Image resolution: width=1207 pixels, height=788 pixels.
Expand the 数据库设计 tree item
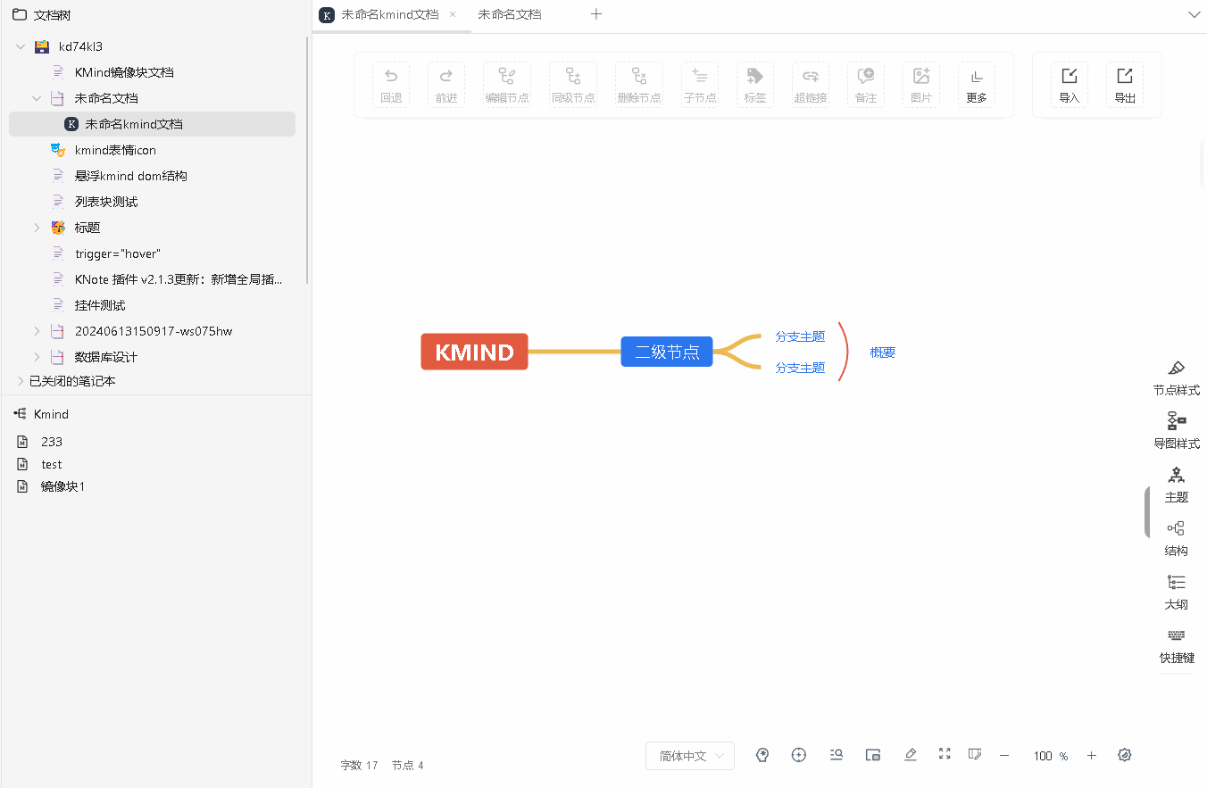coord(37,357)
